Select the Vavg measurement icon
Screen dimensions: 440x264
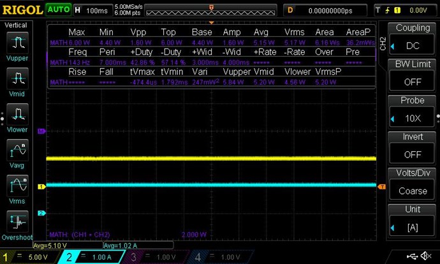pyautogui.click(x=17, y=150)
